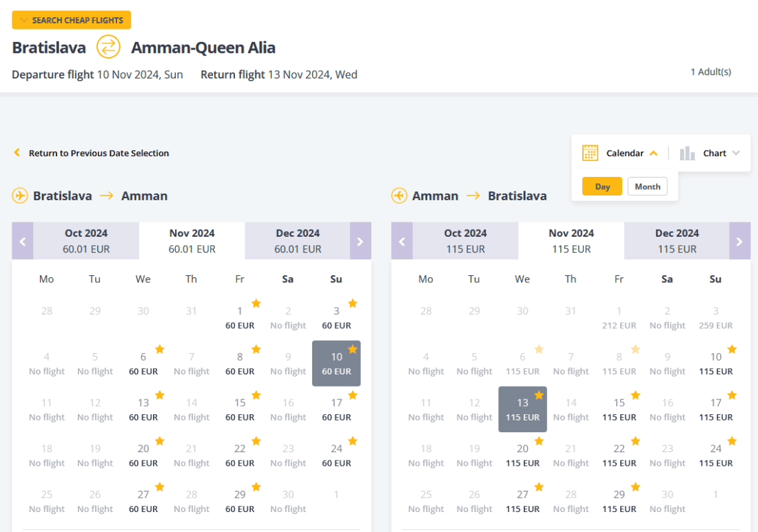
Task: Switch to Month view
Action: tap(647, 187)
